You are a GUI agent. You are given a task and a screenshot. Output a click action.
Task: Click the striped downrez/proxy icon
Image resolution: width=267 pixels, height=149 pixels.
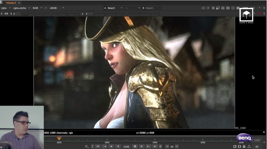[213, 8]
